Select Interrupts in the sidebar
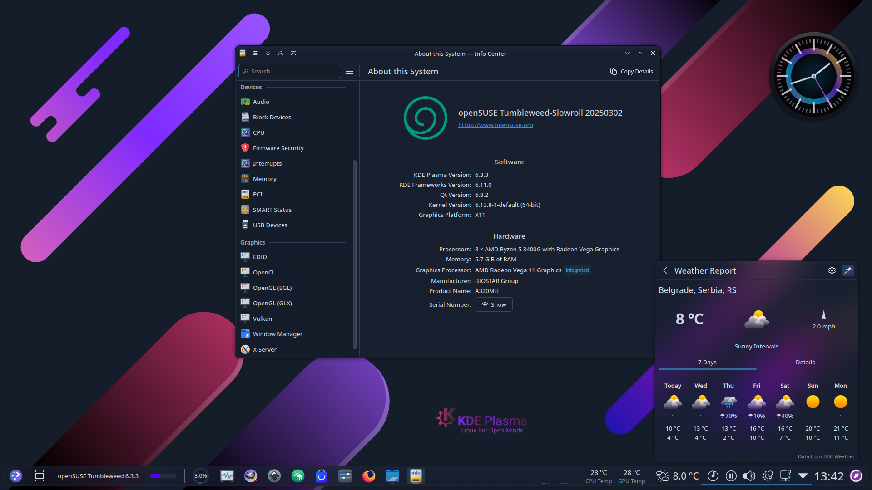Viewport: 872px width, 490px height. [292, 163]
